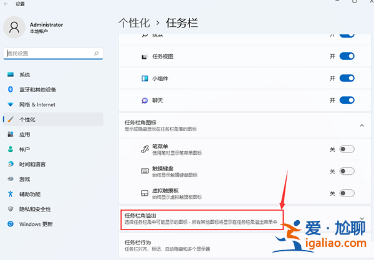Open the Administrator account avatar
Viewport: 374px width, 260px height.
click(14, 27)
